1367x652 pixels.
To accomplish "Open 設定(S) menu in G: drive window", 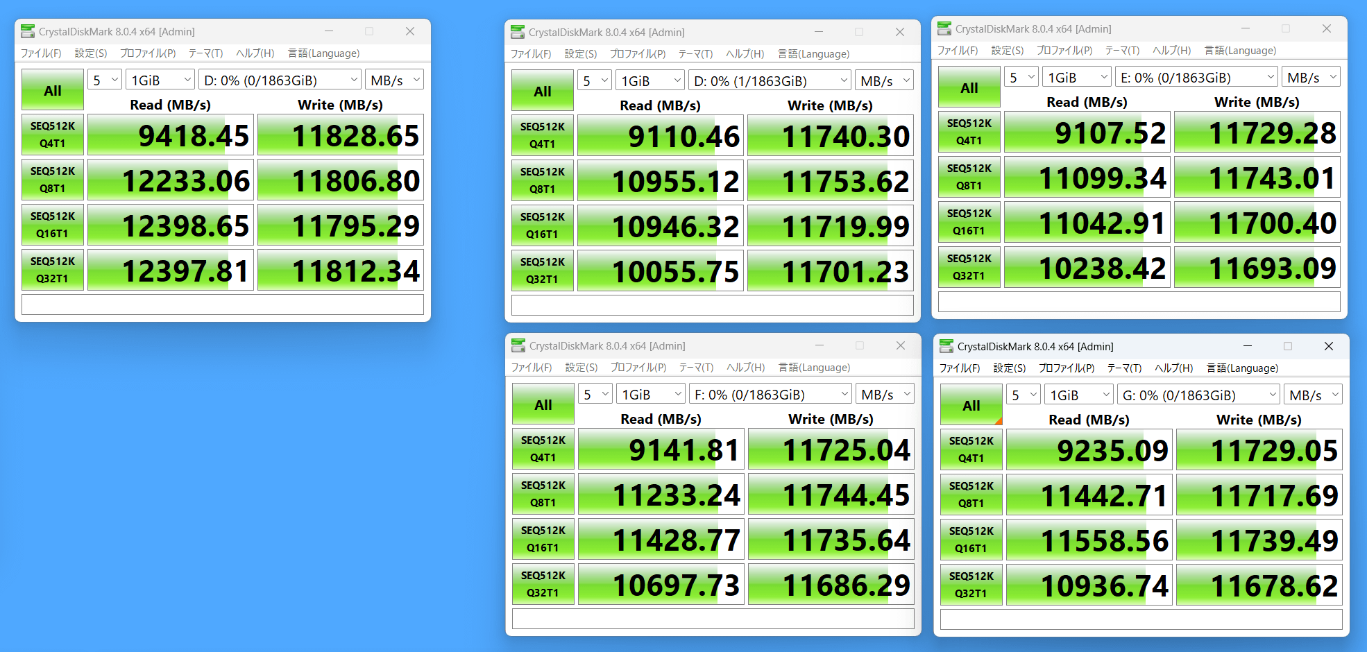I will coord(1010,368).
